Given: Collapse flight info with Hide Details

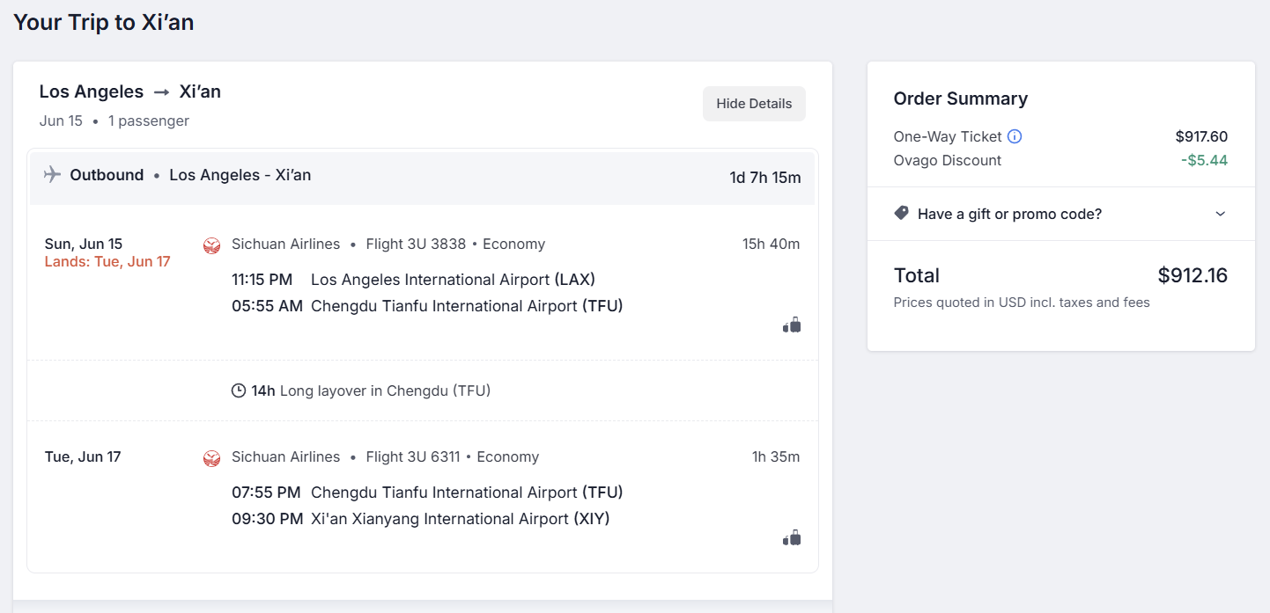Looking at the screenshot, I should click(754, 104).
